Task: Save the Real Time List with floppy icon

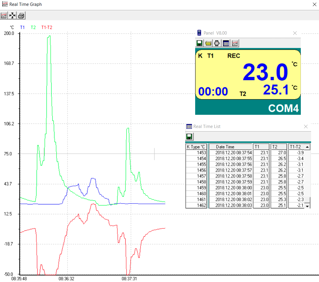Action: point(189,136)
